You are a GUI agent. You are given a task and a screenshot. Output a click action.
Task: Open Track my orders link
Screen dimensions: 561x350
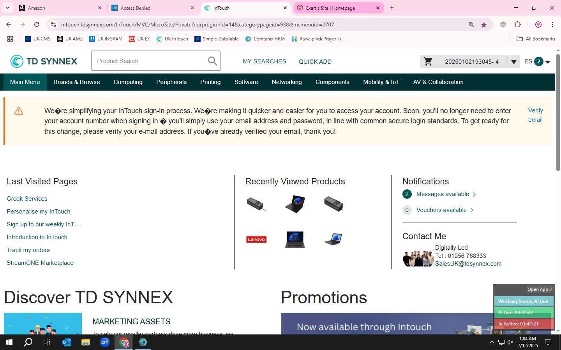pyautogui.click(x=28, y=250)
